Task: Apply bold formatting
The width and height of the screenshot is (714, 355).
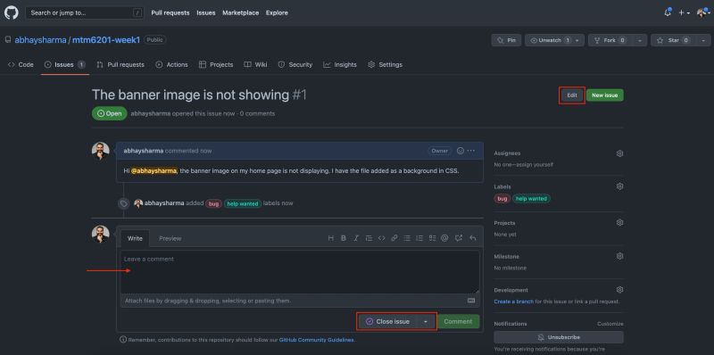Action: tap(344, 238)
